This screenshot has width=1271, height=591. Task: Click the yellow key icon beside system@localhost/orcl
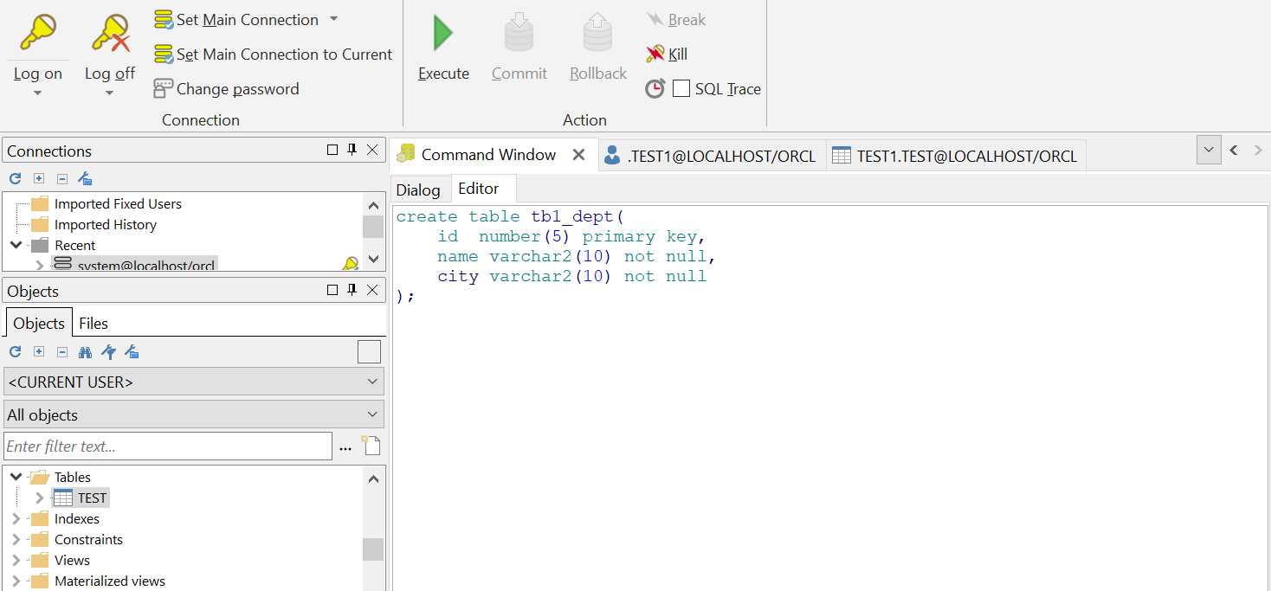(x=351, y=263)
